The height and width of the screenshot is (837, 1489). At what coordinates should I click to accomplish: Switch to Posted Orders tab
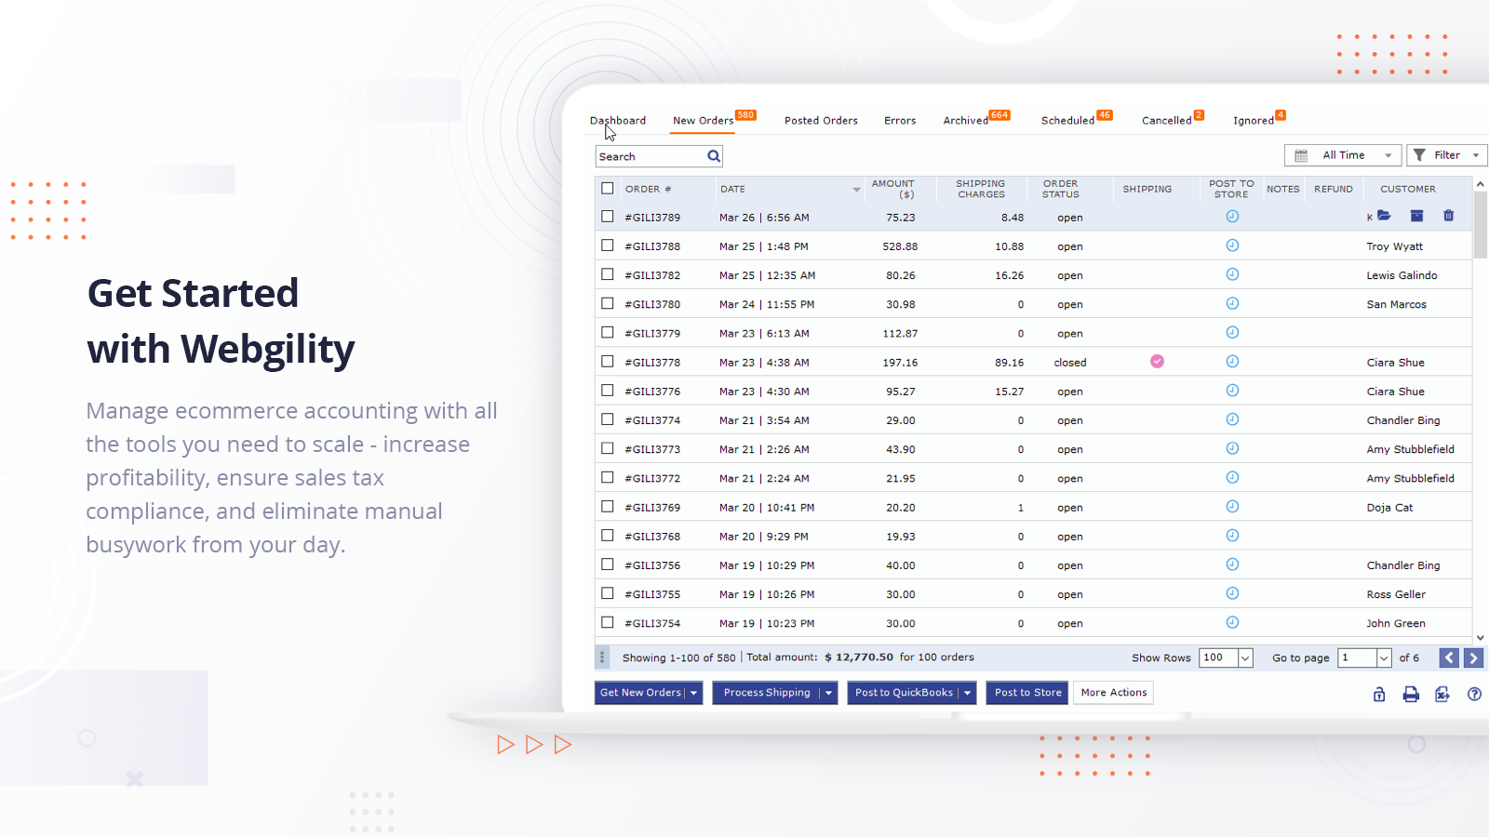(821, 121)
